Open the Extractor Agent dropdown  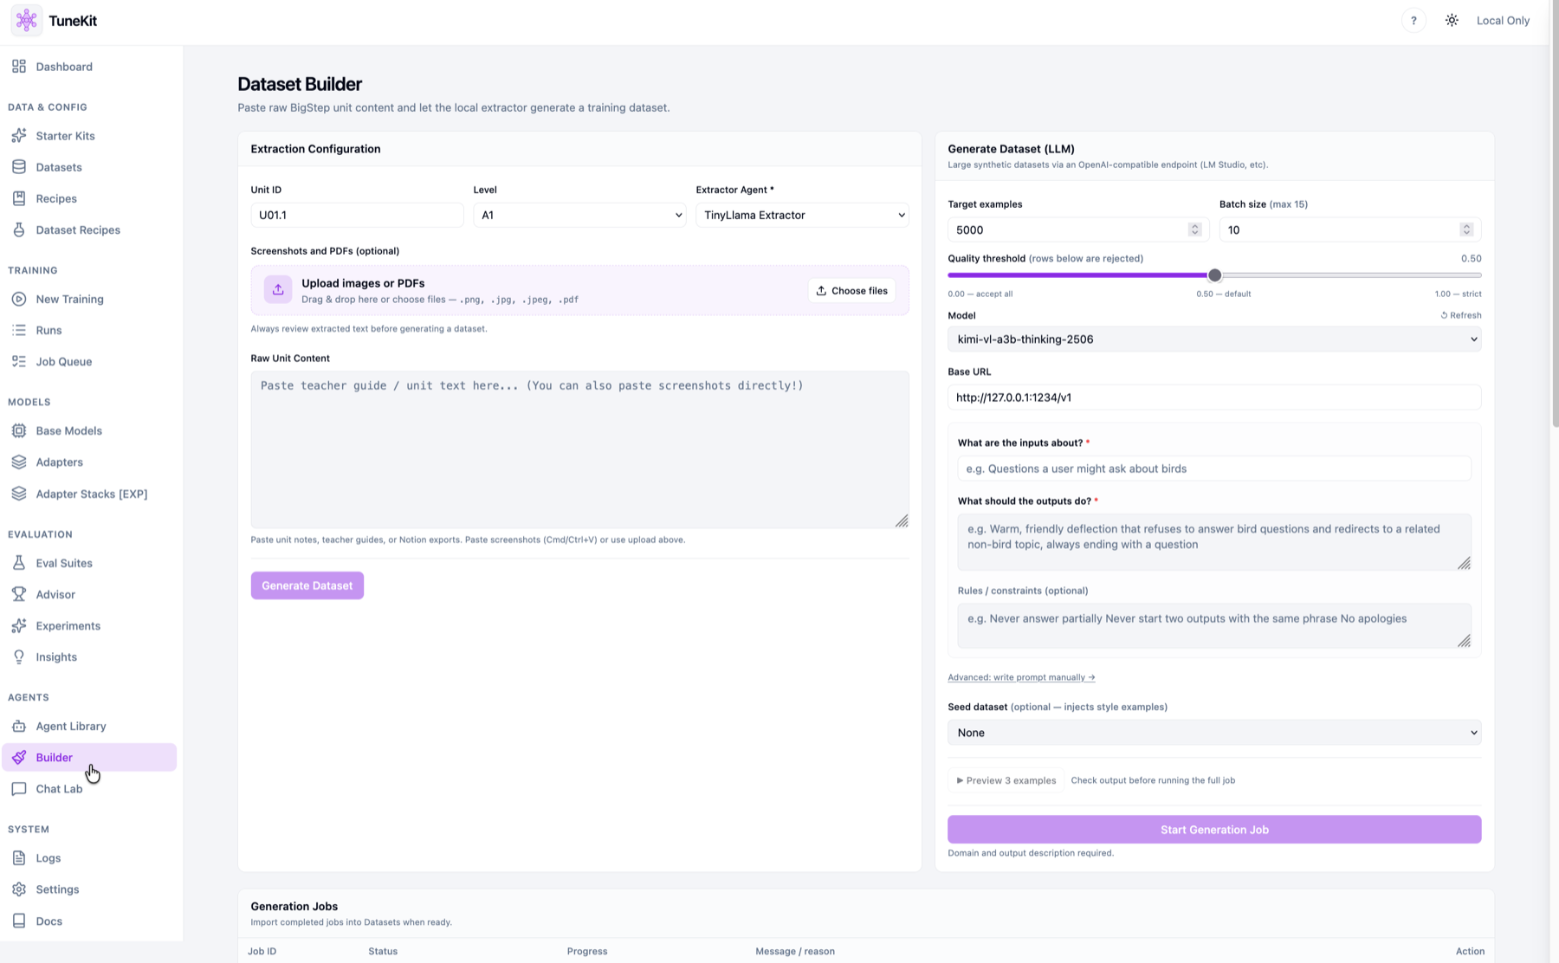coord(802,215)
